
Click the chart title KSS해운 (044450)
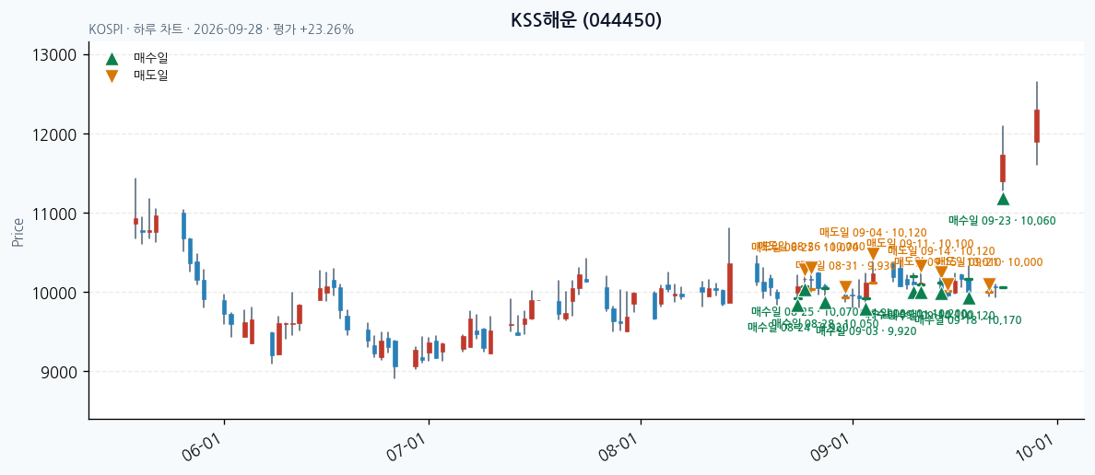click(x=586, y=20)
